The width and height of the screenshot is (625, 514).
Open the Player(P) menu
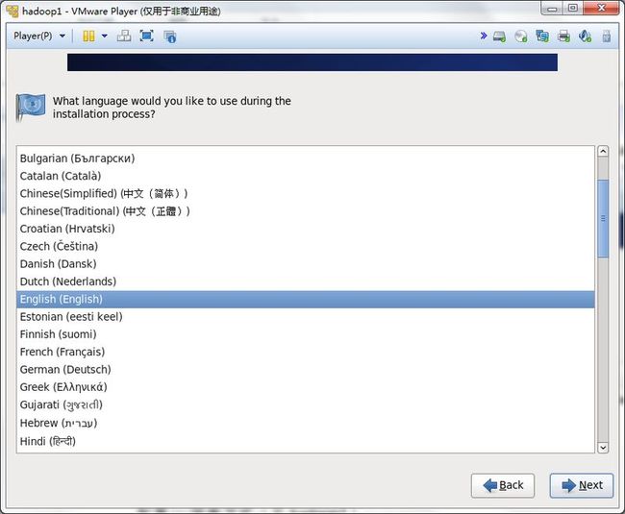tap(39, 36)
